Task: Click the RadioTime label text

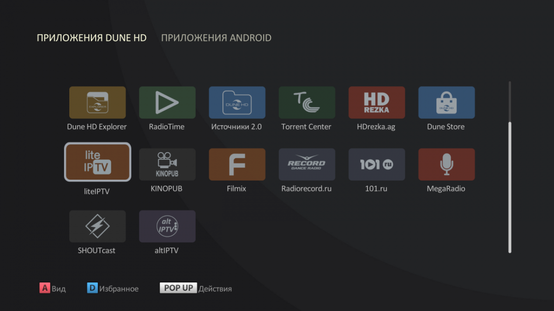Action: tap(167, 127)
